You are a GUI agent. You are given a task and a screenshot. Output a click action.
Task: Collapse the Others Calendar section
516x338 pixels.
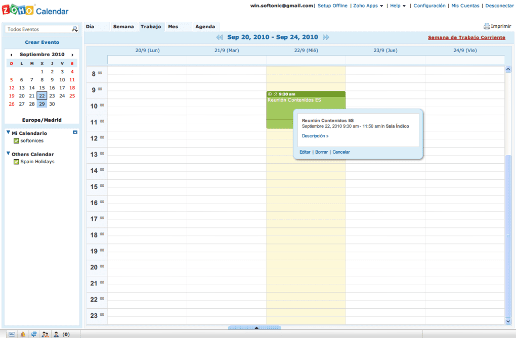[x=8, y=153]
